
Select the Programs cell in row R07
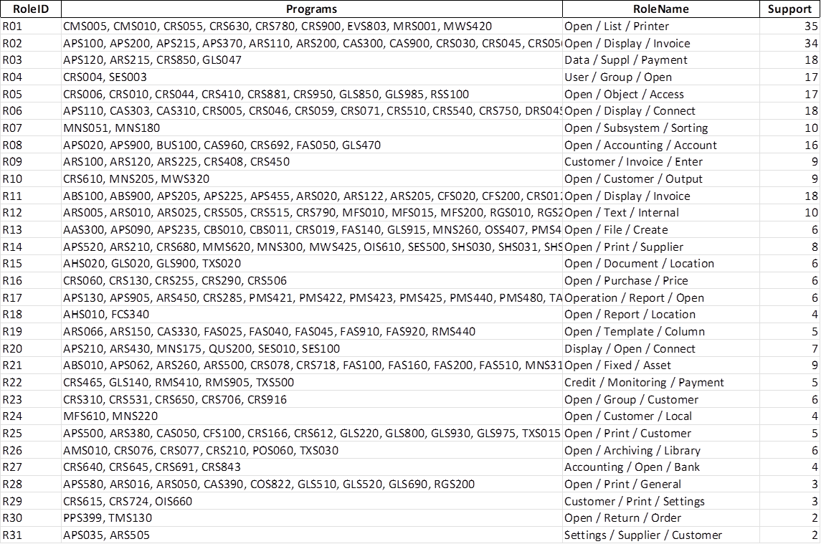click(111, 128)
